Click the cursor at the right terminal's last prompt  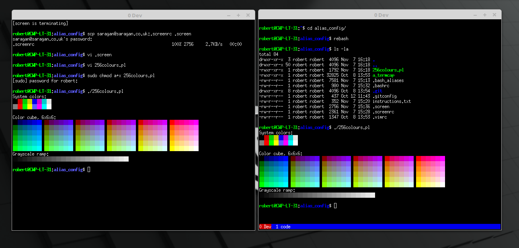[335, 206]
